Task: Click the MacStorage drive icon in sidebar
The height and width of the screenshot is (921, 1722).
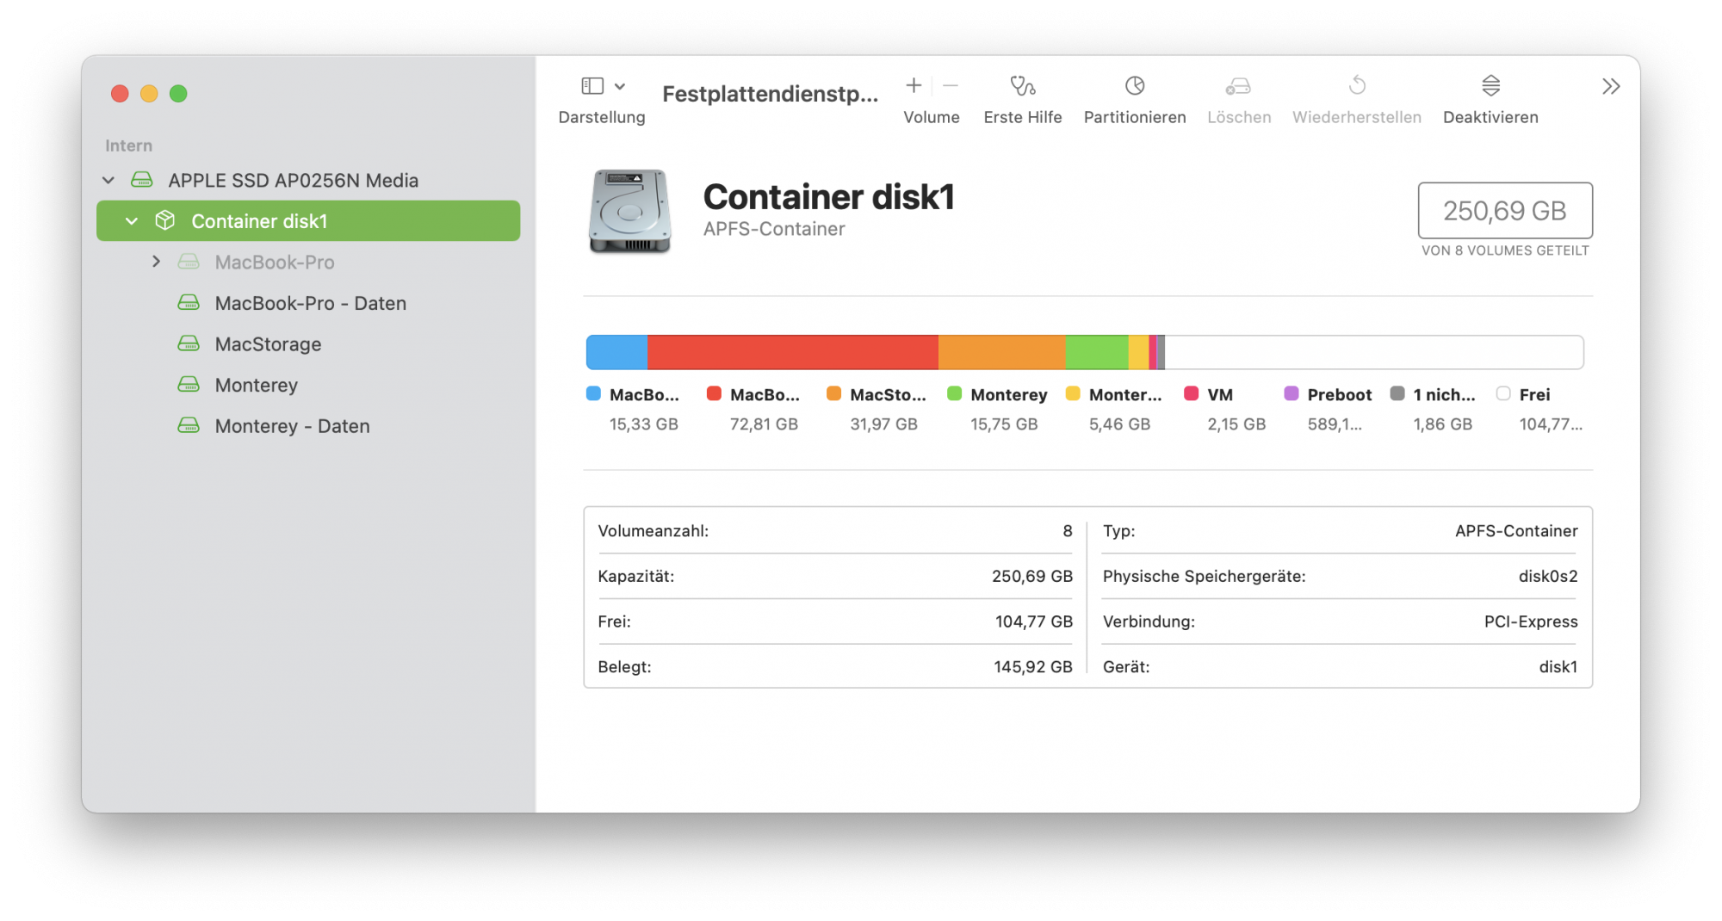Action: (x=189, y=343)
